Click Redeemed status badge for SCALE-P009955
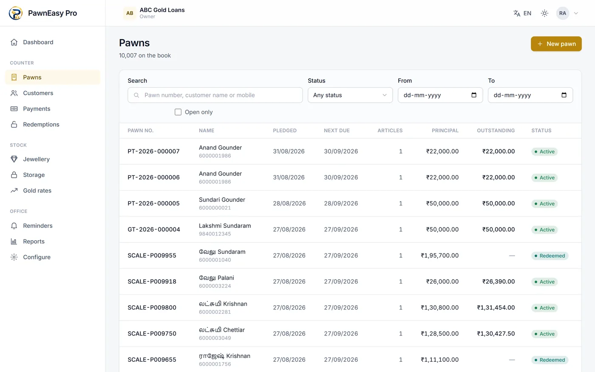 point(550,256)
